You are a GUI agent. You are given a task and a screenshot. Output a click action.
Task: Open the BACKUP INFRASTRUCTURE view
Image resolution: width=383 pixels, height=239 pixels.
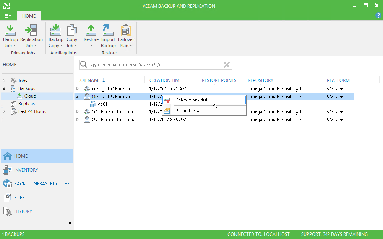(x=37, y=184)
